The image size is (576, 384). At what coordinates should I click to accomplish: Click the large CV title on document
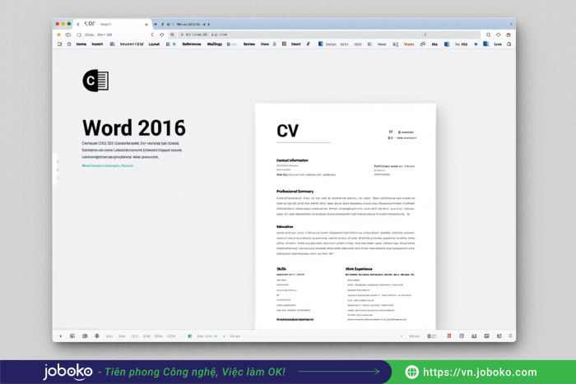(288, 131)
